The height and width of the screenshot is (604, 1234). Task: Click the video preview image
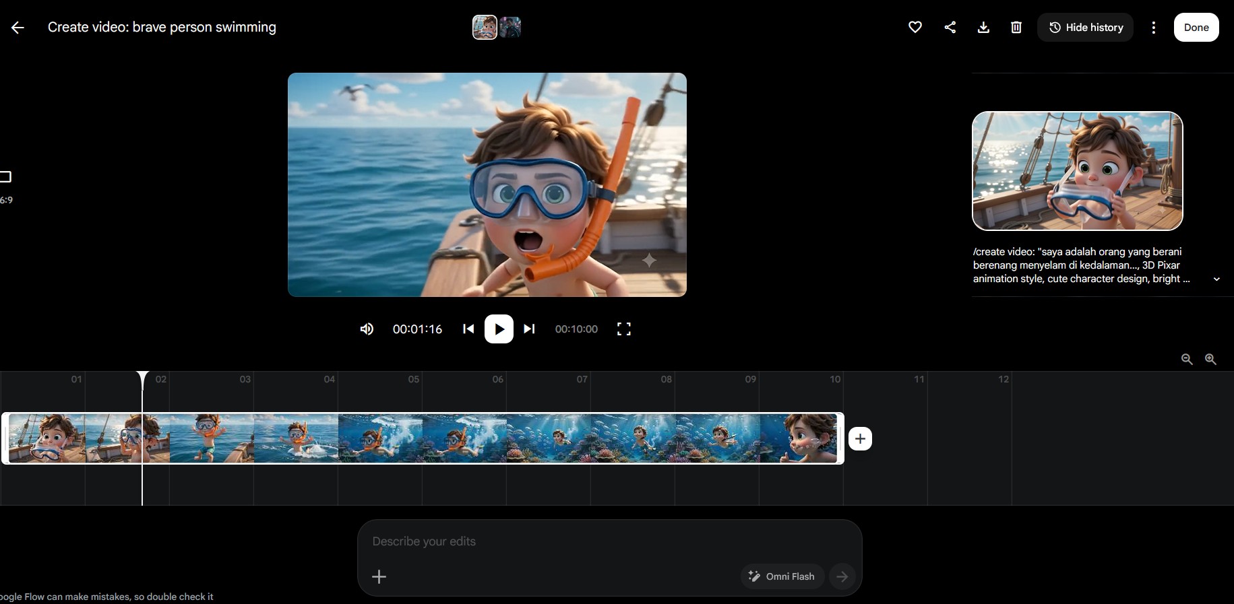coord(487,184)
